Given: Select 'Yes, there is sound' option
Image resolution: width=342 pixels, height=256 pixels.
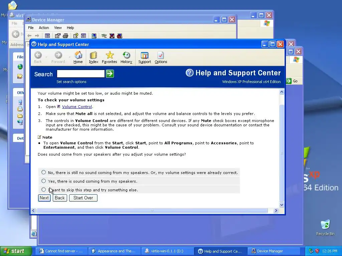Looking at the screenshot, I should tap(44, 181).
